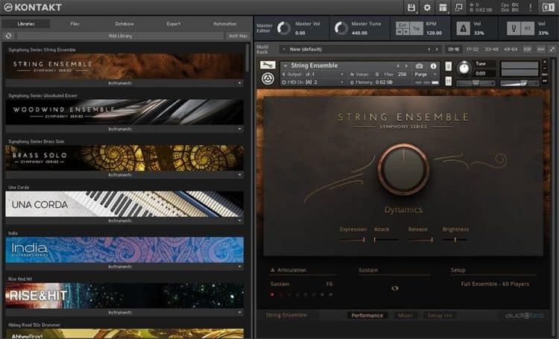Toggle minimized rack view icon
Screen dimensions: 559x339
tap(458, 7)
